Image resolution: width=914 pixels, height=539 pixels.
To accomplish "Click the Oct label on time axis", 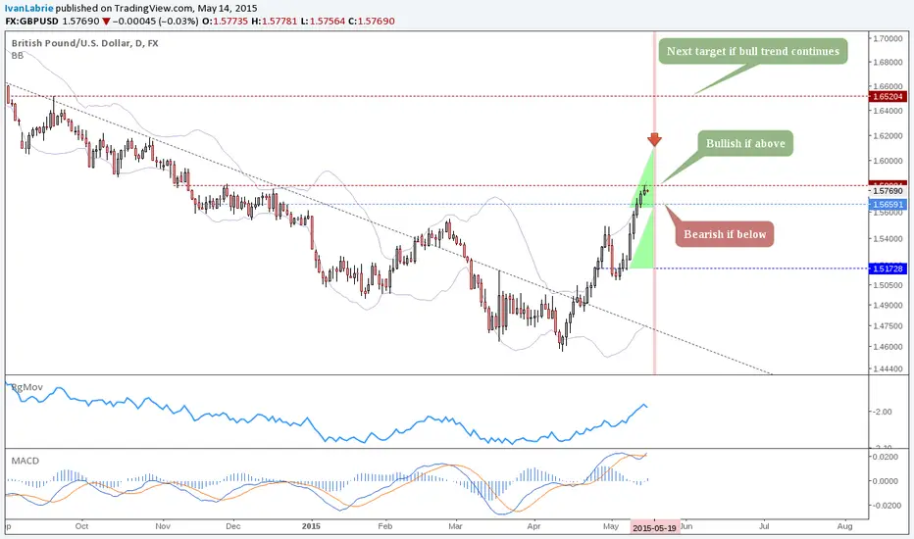I will point(81,526).
